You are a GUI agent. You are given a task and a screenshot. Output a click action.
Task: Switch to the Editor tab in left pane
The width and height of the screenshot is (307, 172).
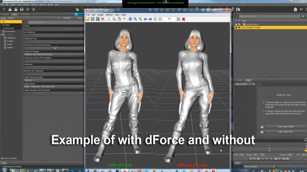(x=15, y=14)
